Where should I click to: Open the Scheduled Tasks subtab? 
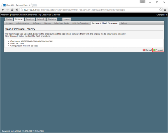tap(62, 23)
